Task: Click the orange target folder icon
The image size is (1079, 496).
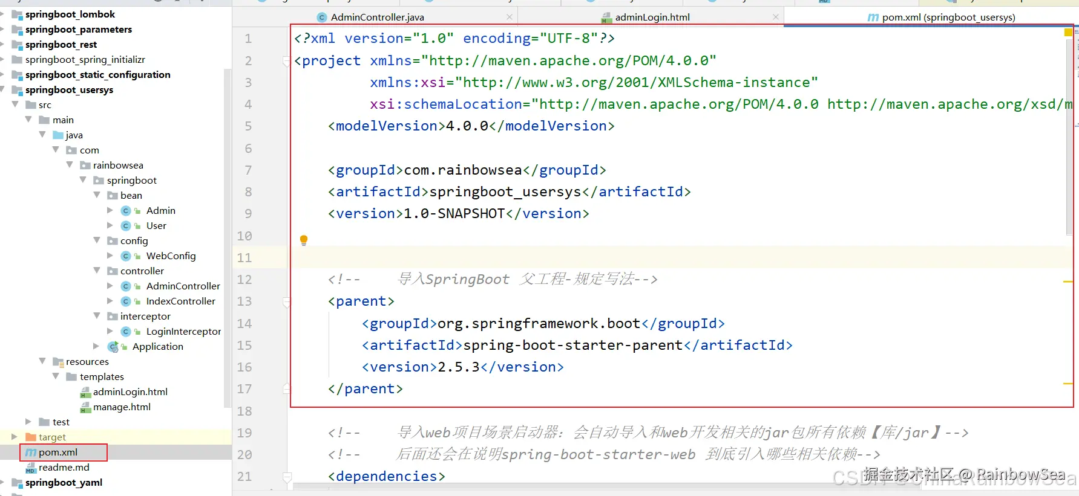Action: coord(31,437)
